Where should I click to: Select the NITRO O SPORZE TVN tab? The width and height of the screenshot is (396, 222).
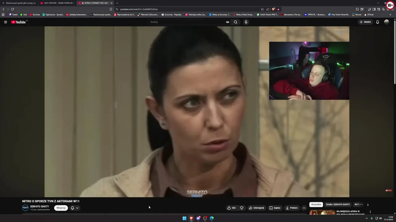click(94, 3)
